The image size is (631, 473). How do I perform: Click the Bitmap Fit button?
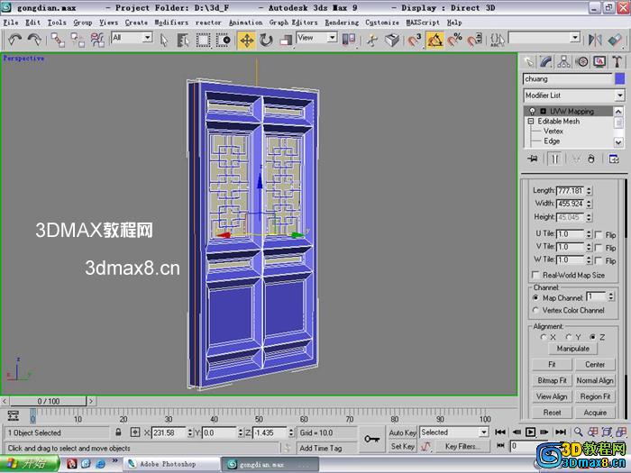coord(552,380)
